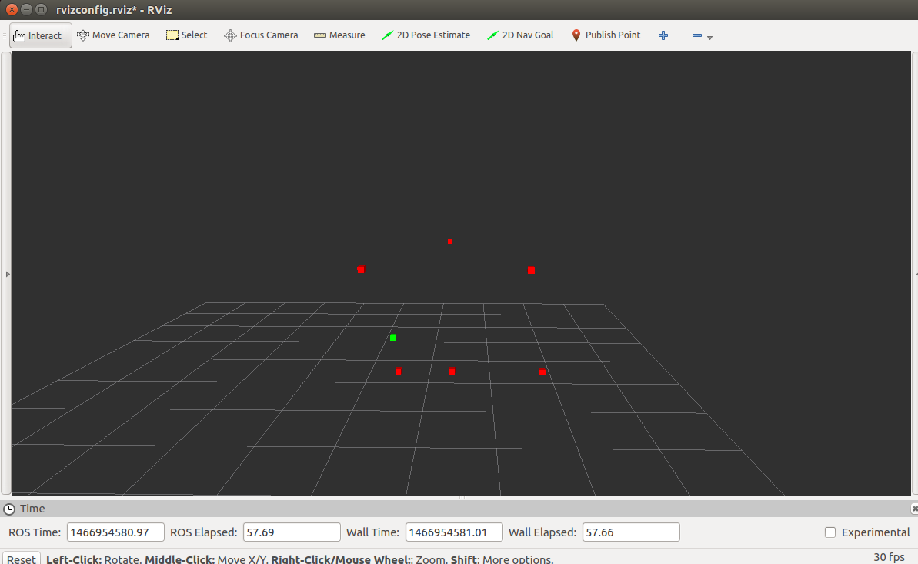The image size is (918, 564).
Task: Click the Wall Time field
Action: [x=454, y=532]
